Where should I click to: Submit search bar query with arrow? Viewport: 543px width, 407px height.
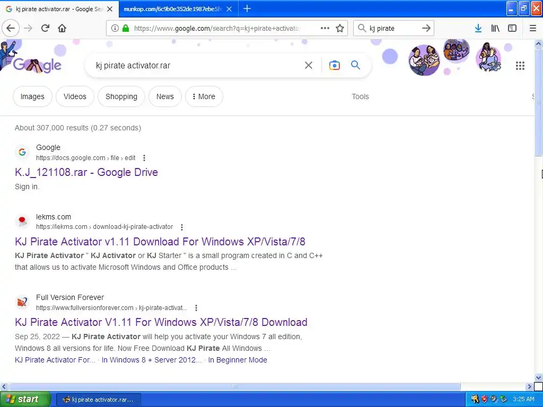(426, 28)
